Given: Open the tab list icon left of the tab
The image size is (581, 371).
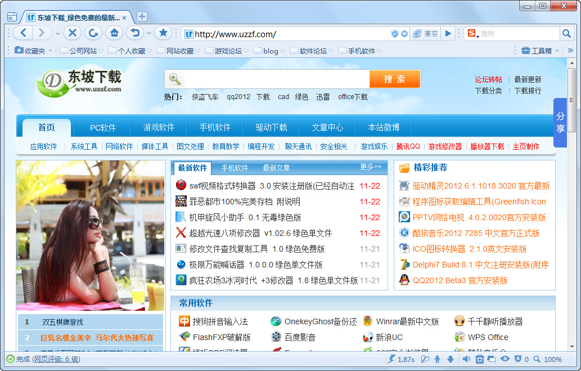Looking at the screenshot, I should tap(12, 17).
